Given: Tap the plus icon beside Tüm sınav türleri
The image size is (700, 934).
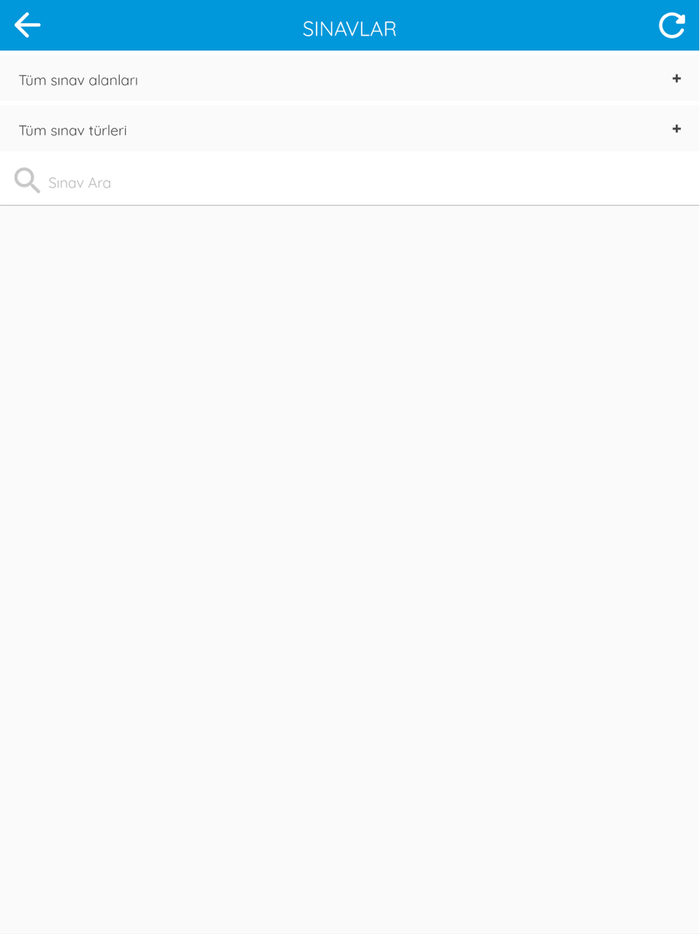Looking at the screenshot, I should 676,130.
